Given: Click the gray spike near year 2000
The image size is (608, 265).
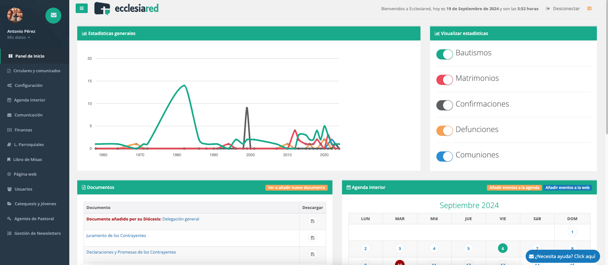Looking at the screenshot, I should (x=247, y=108).
